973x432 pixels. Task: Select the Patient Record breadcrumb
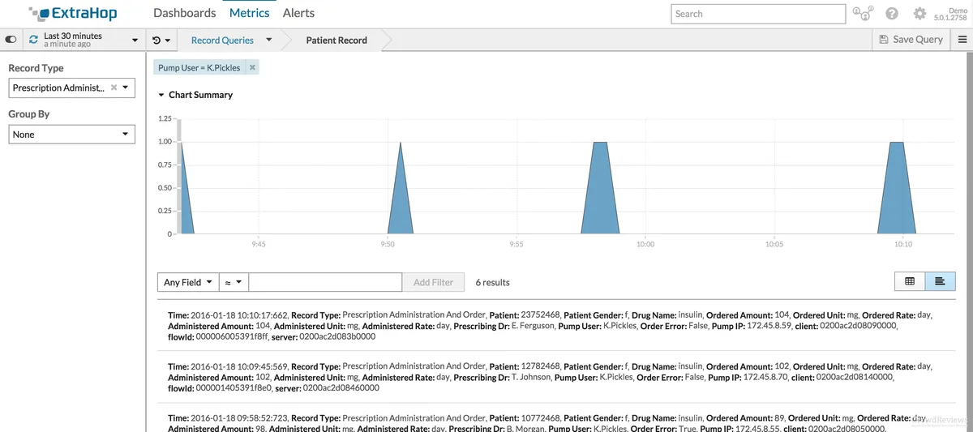tap(336, 40)
